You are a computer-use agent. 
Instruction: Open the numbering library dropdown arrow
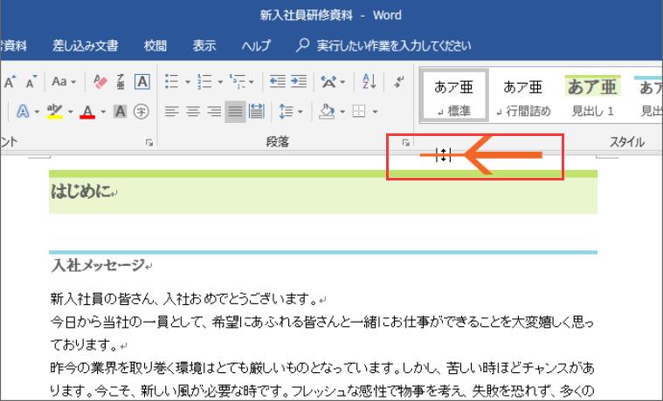click(220, 82)
